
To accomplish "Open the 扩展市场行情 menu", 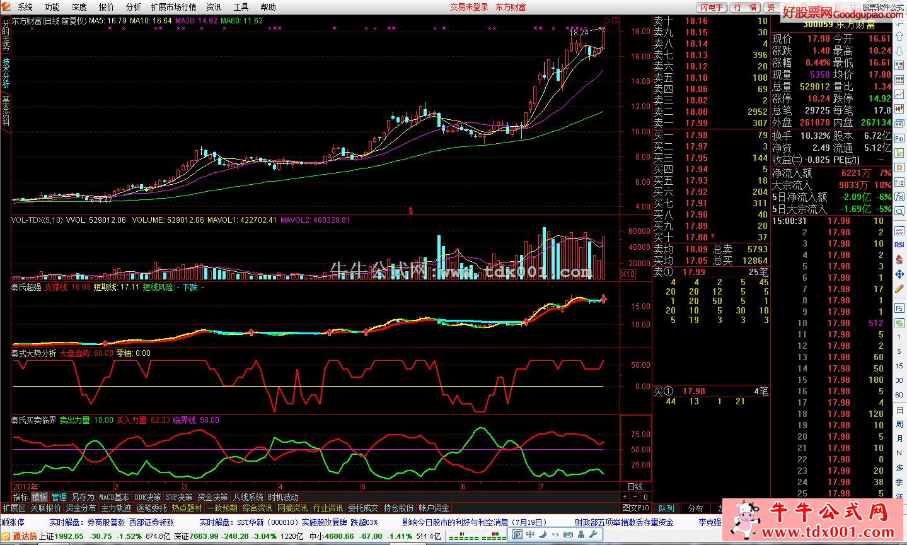I will [x=173, y=7].
